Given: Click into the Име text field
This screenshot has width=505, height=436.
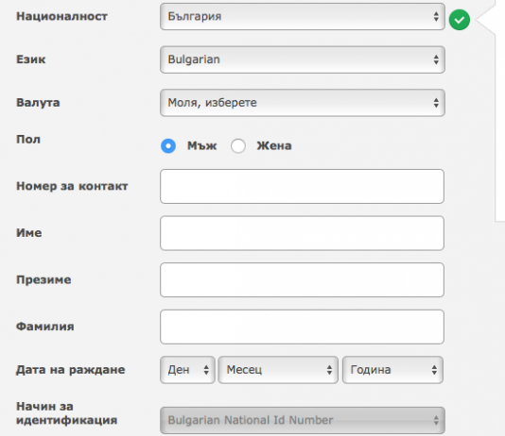Looking at the screenshot, I should (302, 233).
